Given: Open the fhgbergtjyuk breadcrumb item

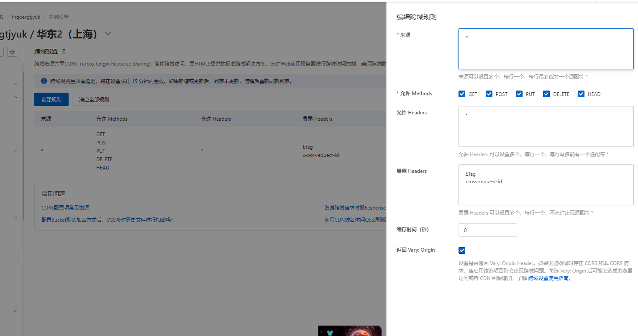Looking at the screenshot, I should coord(26,17).
